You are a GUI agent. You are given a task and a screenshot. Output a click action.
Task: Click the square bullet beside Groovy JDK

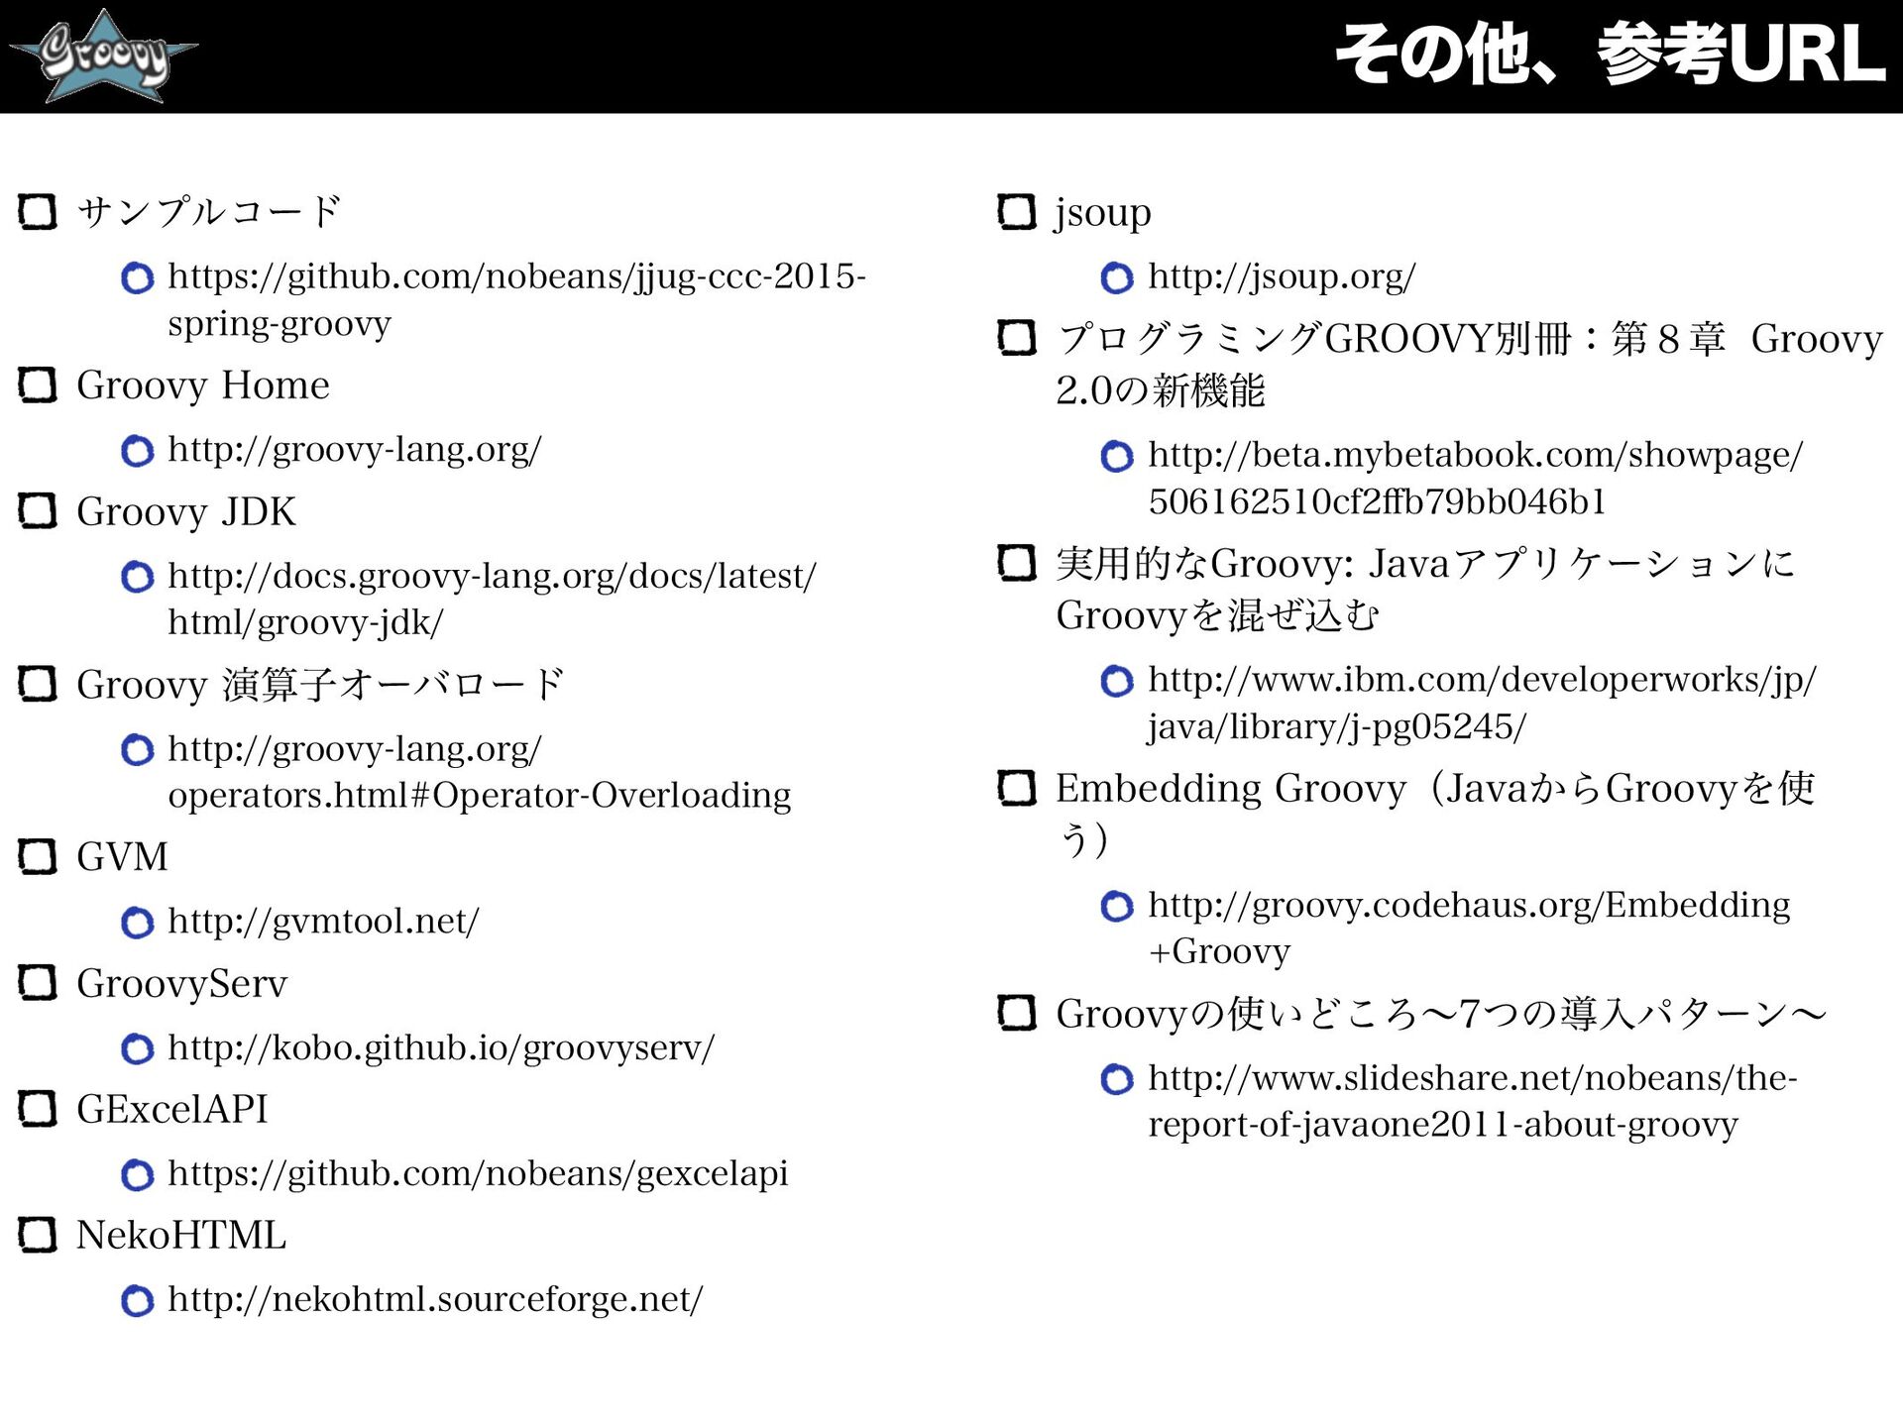(x=38, y=511)
